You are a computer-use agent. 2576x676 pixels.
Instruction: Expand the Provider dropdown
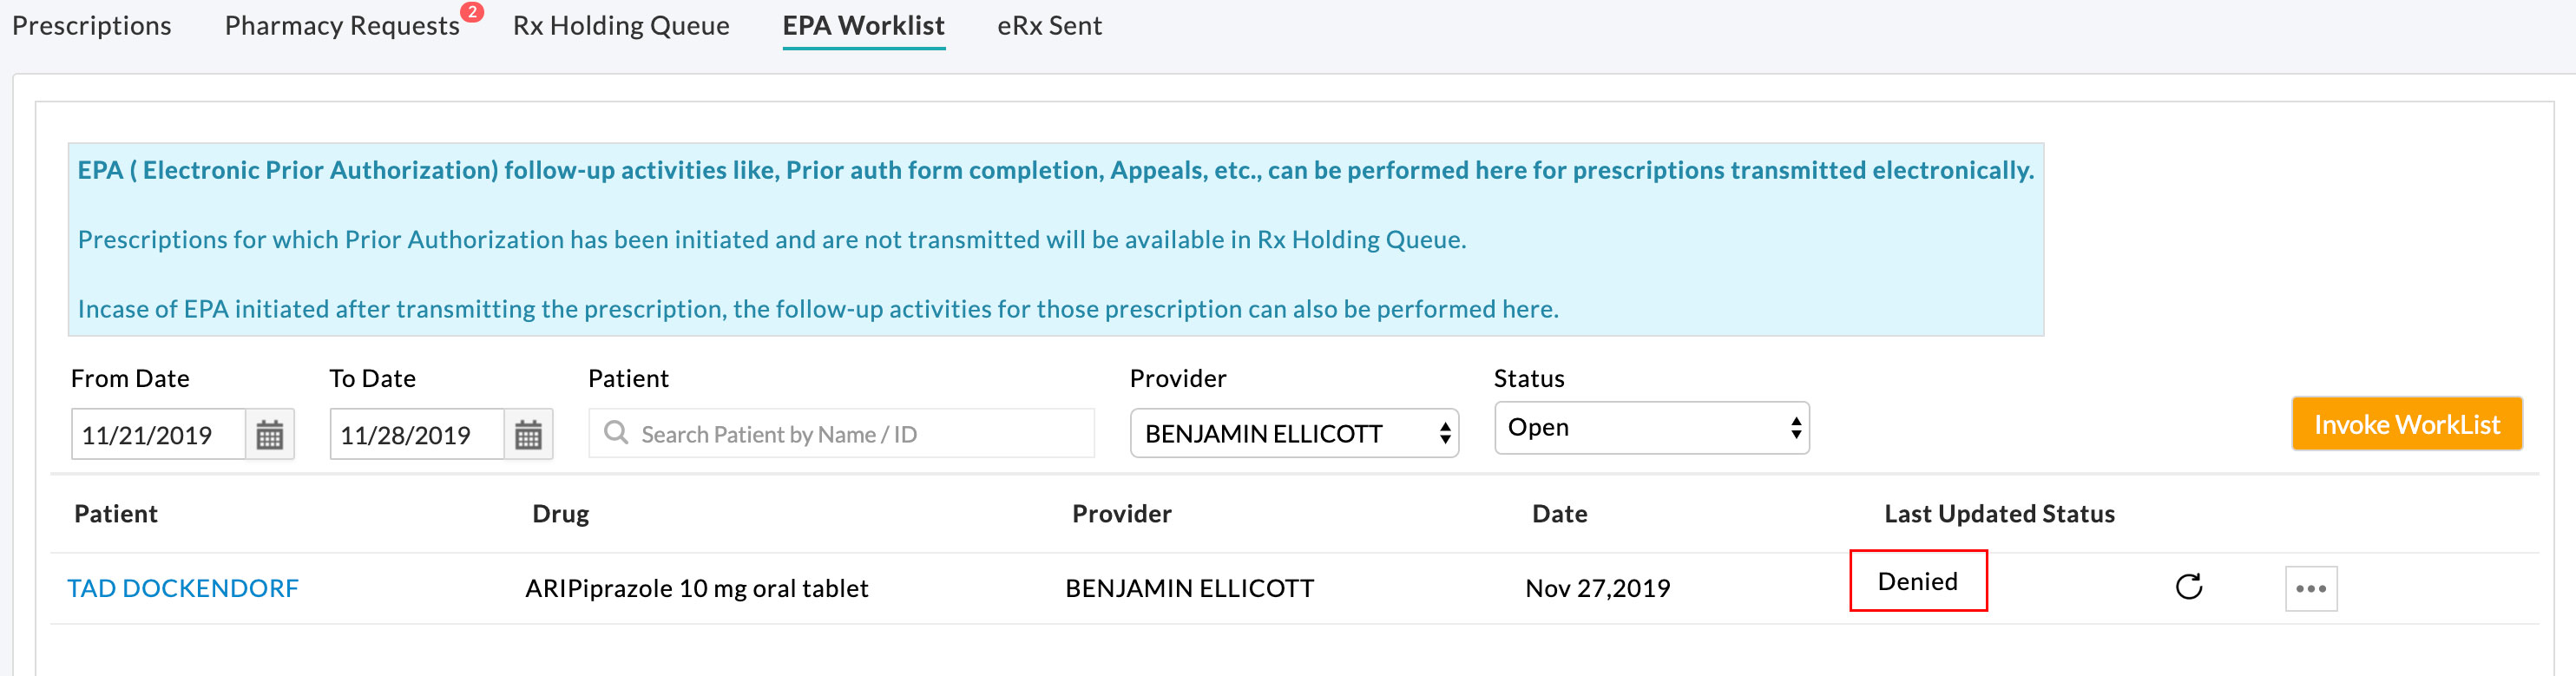[1293, 434]
